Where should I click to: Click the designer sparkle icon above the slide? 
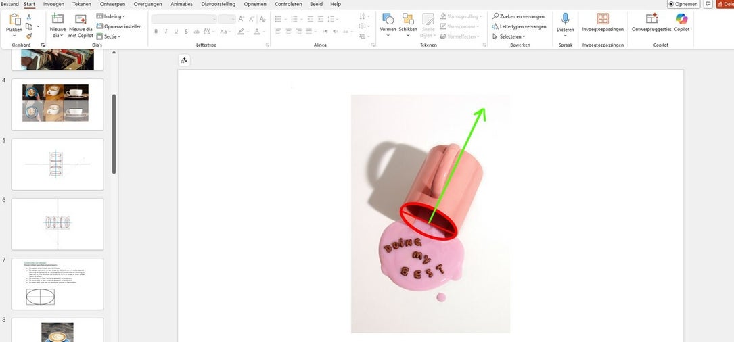[x=185, y=60]
